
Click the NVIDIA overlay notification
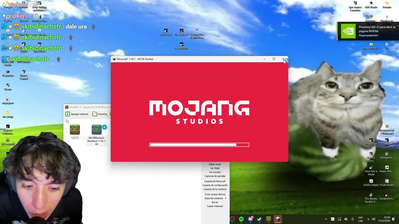368,31
